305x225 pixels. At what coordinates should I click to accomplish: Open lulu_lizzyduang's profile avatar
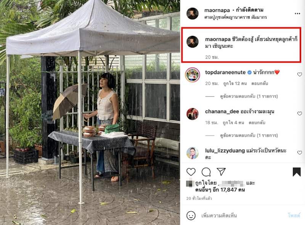pos(193,153)
